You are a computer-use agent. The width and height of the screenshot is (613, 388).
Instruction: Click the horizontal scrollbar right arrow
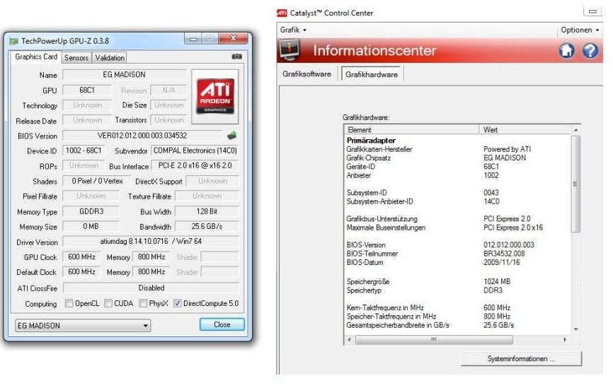tap(565, 340)
